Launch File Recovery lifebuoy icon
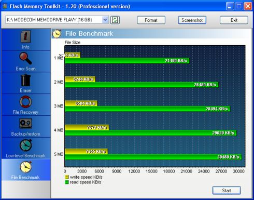The height and width of the screenshot is (200, 254). (25, 102)
